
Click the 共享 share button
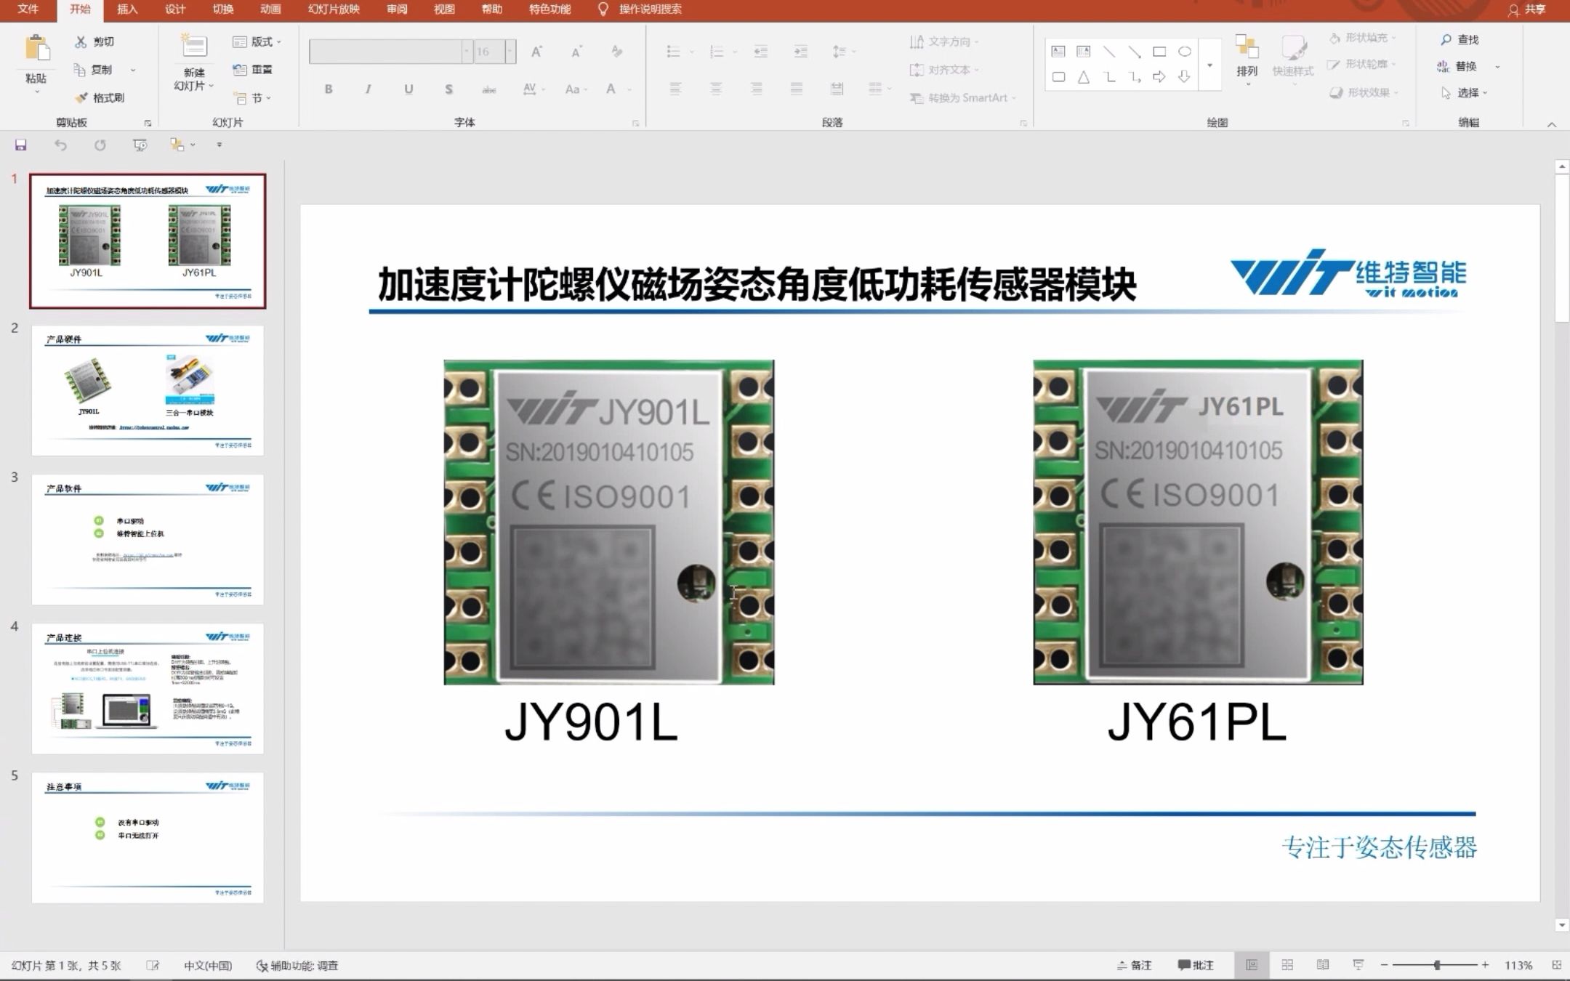pyautogui.click(x=1527, y=9)
